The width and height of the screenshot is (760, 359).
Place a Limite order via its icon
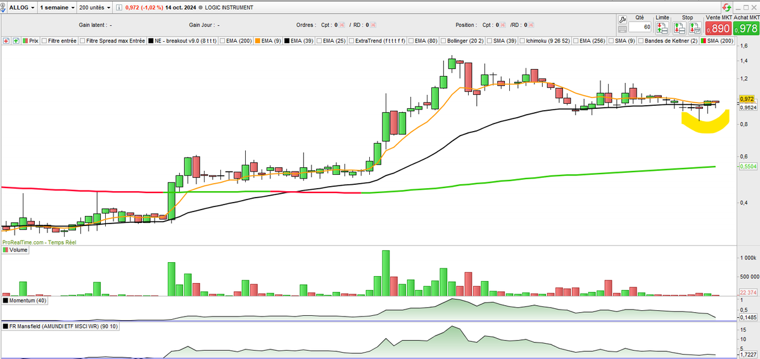point(662,28)
